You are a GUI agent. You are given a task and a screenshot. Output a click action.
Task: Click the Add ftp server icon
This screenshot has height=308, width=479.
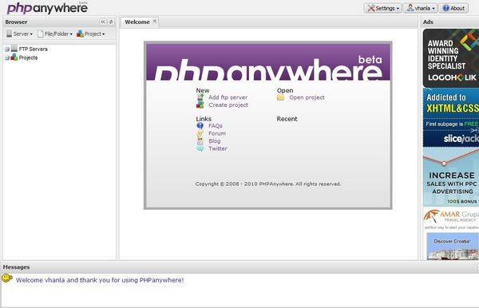[200, 97]
